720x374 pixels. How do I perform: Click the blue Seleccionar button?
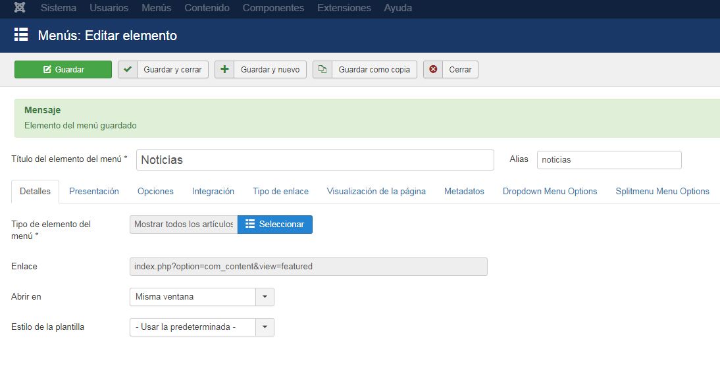click(274, 225)
